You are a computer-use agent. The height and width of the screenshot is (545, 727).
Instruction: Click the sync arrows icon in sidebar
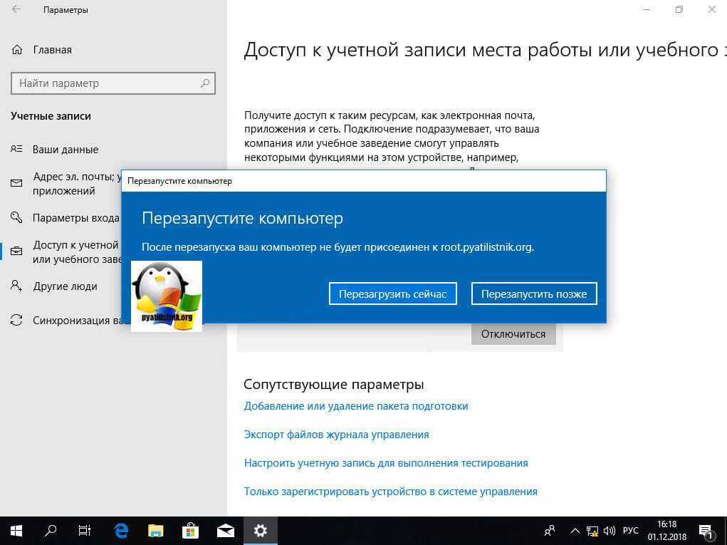point(16,320)
